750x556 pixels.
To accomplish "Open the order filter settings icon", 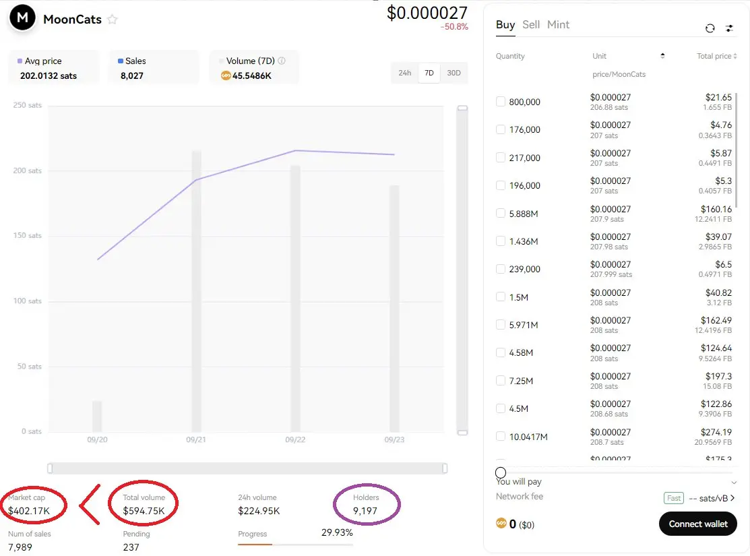I will (729, 28).
